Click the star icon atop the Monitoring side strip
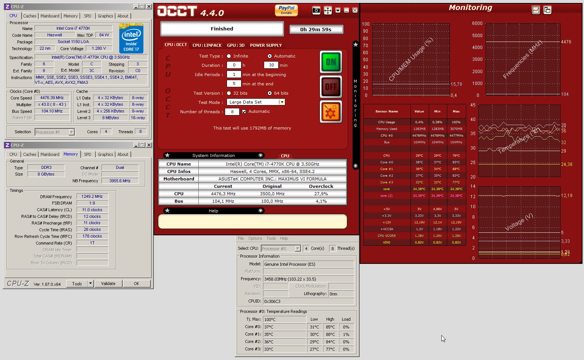 356,45
